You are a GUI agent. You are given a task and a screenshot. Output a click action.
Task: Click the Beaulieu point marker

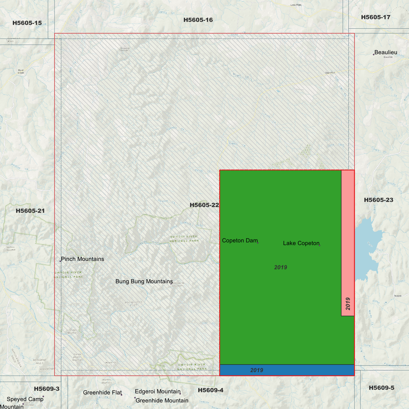click(x=374, y=55)
